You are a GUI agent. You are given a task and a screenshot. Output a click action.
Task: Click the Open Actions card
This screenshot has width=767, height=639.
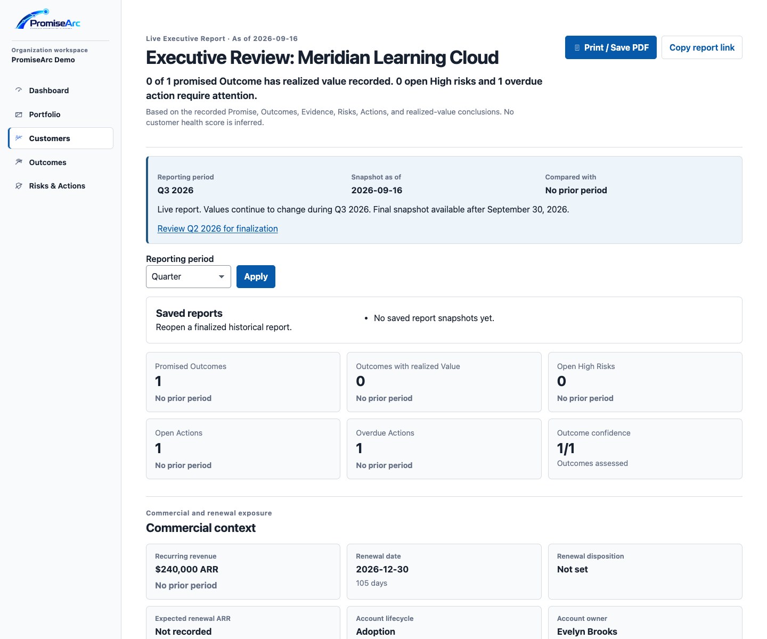tap(243, 449)
